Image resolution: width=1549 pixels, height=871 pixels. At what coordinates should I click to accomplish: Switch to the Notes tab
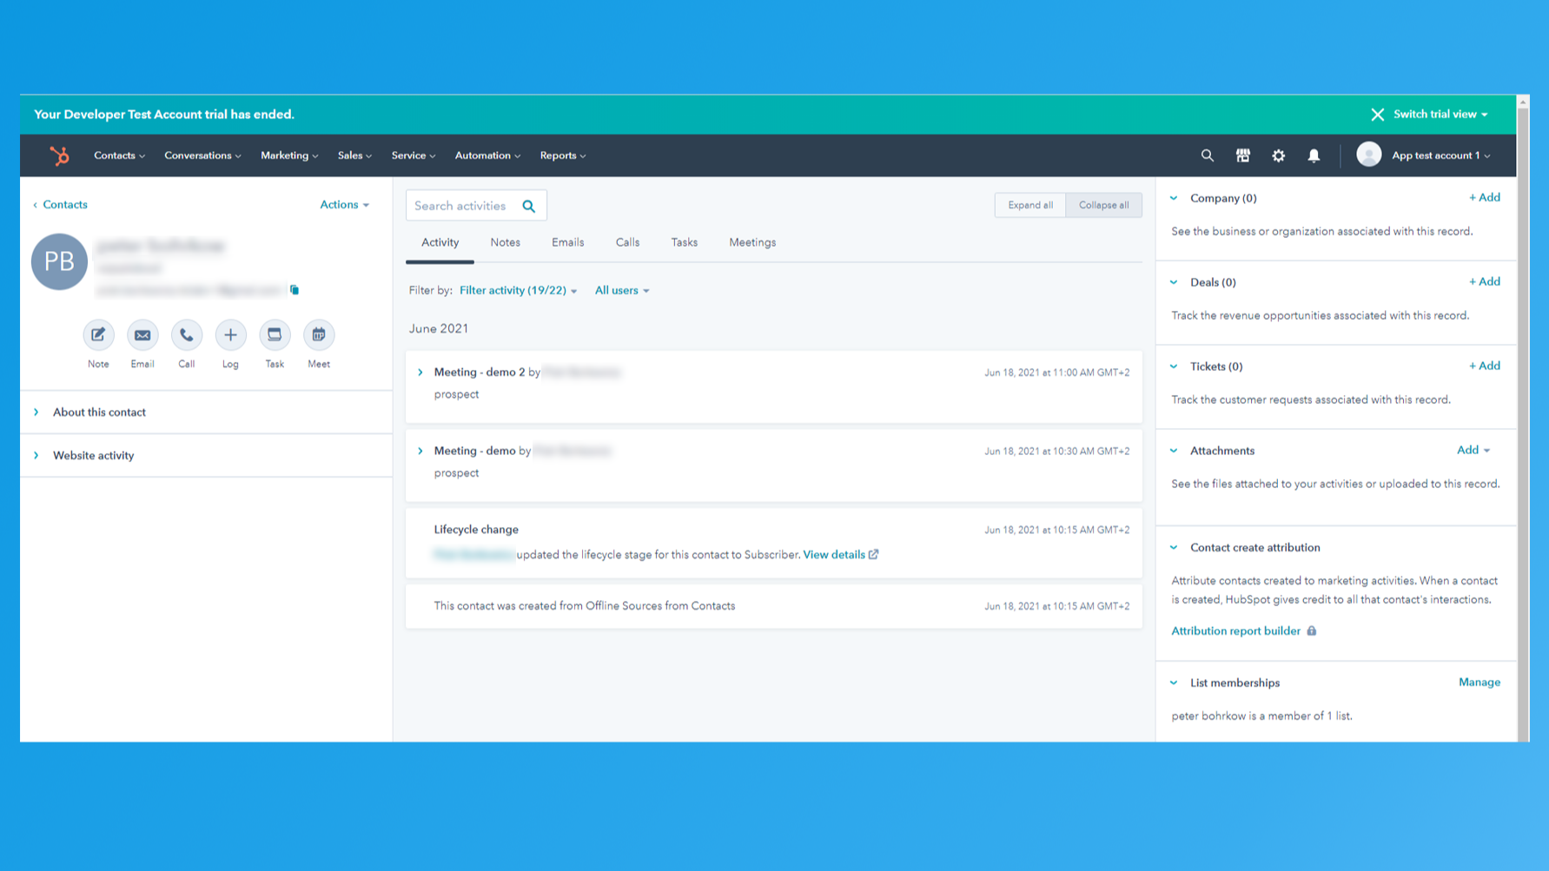[505, 242]
